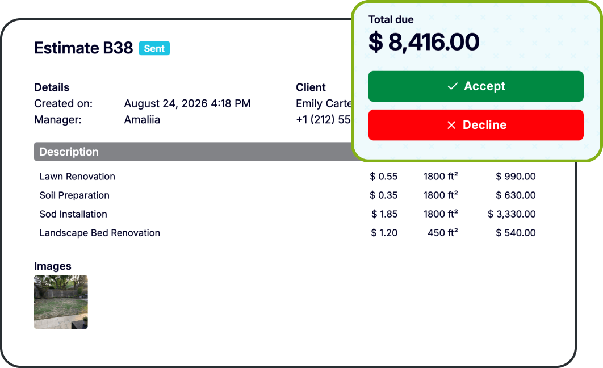Click the red Decline button

[476, 125]
